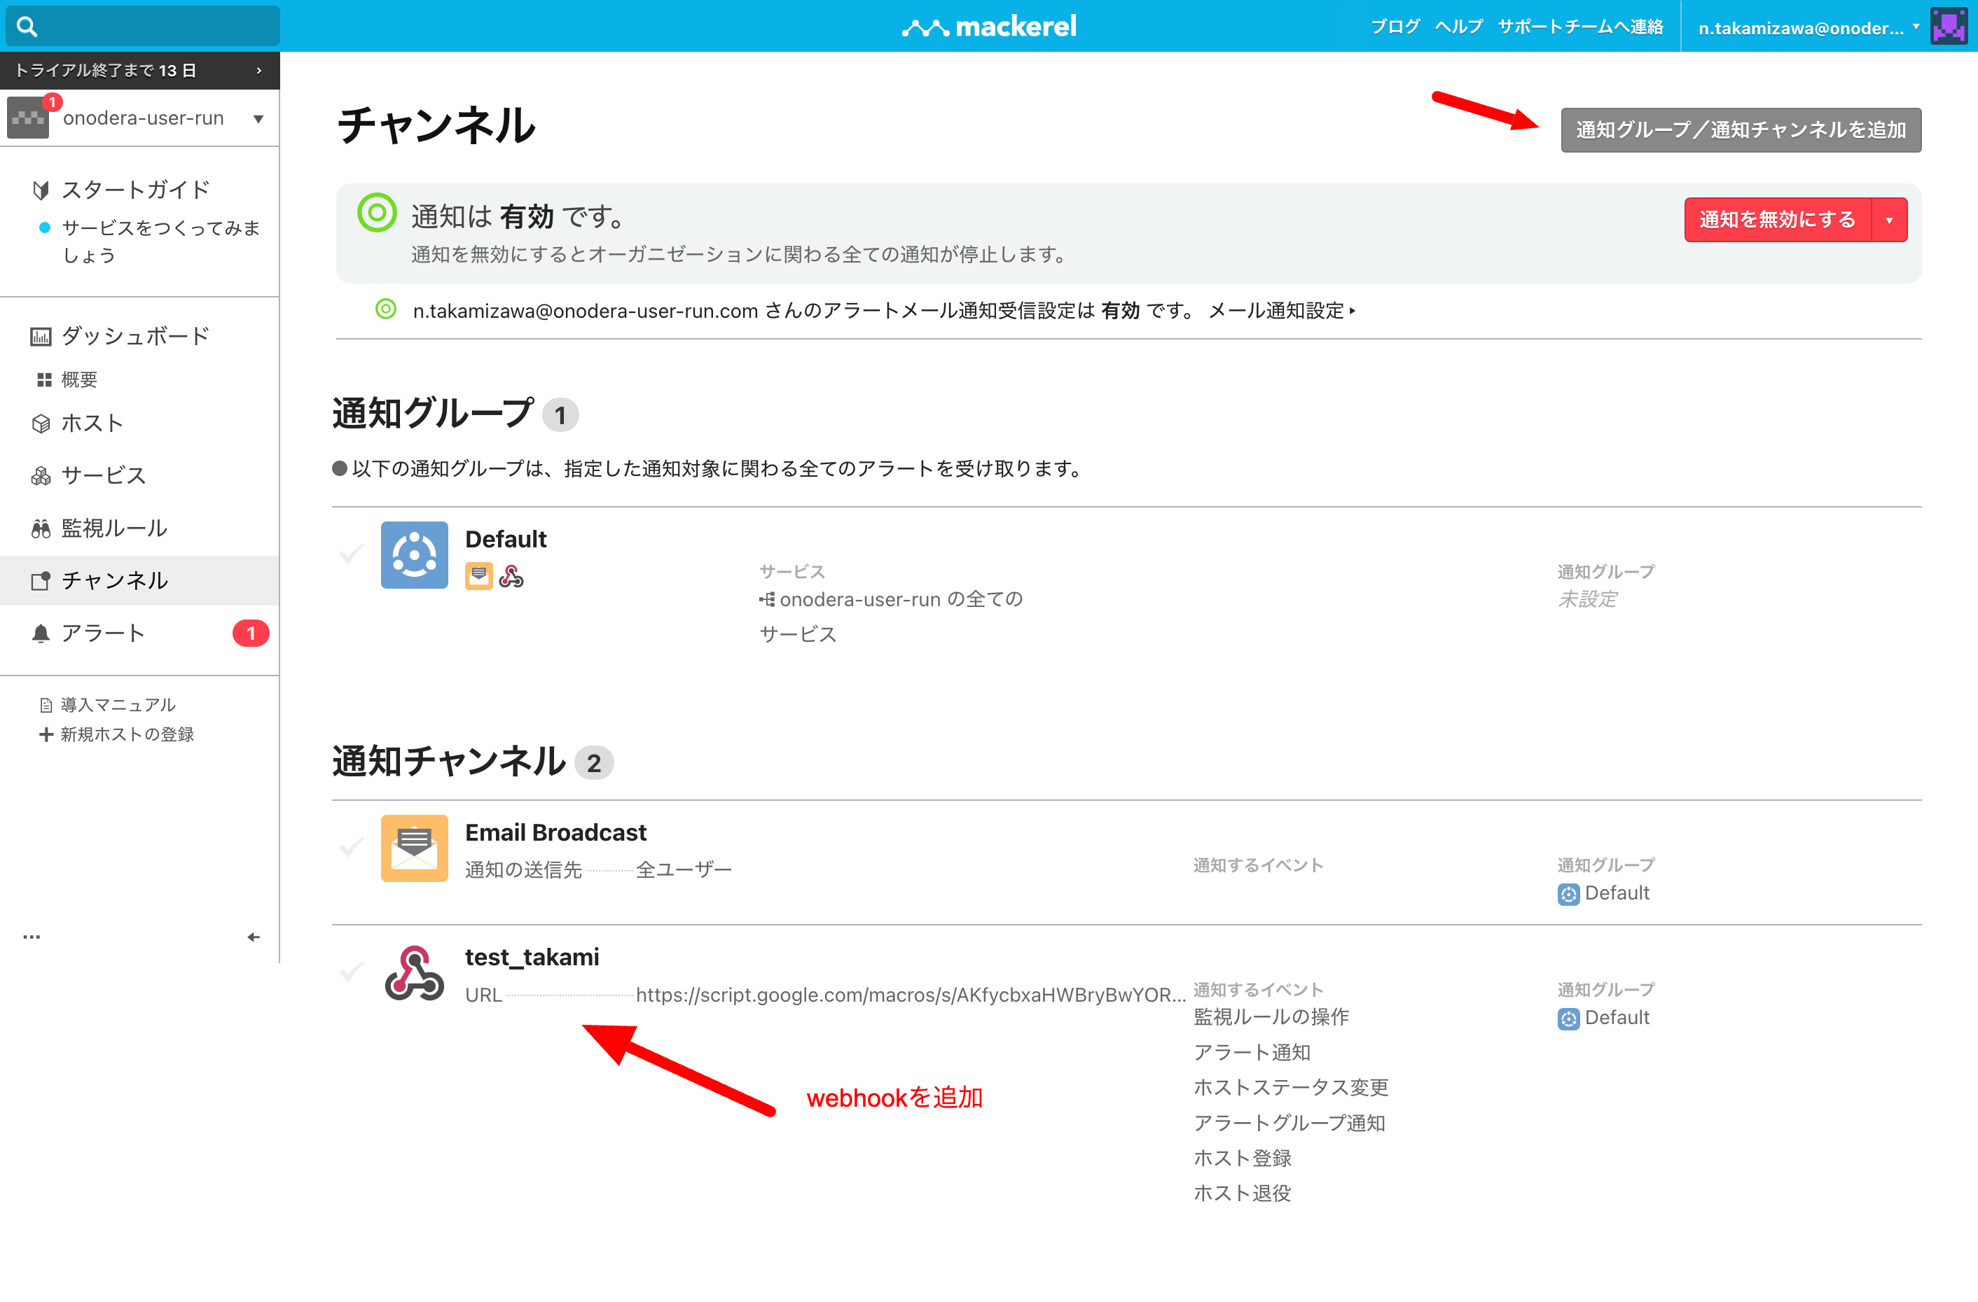Click the trial ending 13 days banner
Image resolution: width=1978 pixels, height=1302 pixels.
point(139,71)
